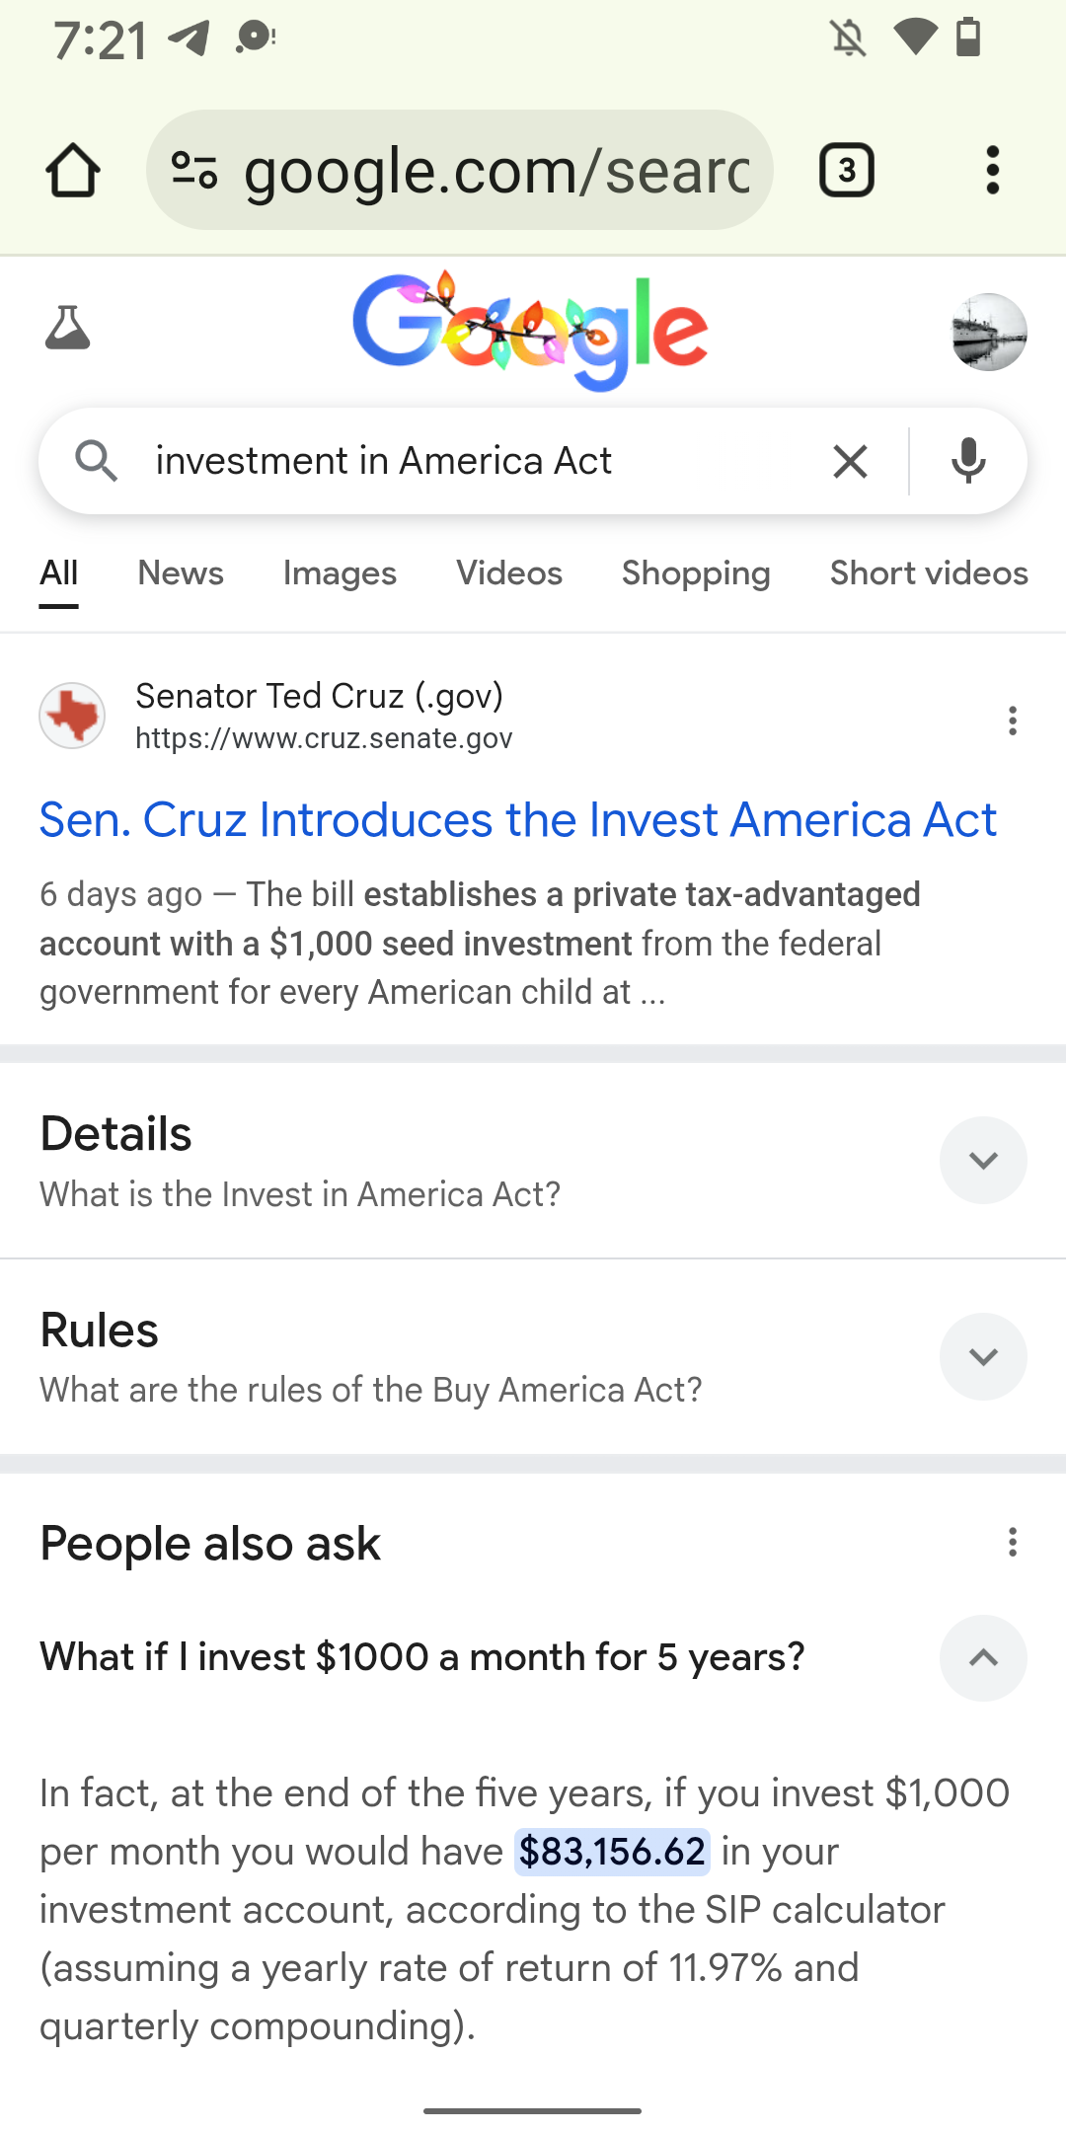Clear the search query with the X
Screen dimensions: 1066x2132
coord(850,461)
